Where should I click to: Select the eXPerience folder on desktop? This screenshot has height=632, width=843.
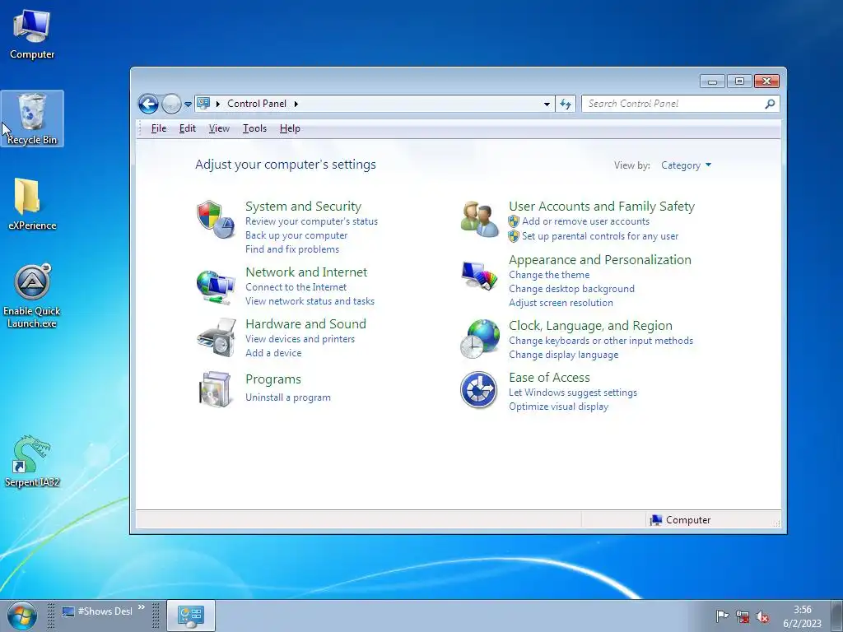pos(32,204)
